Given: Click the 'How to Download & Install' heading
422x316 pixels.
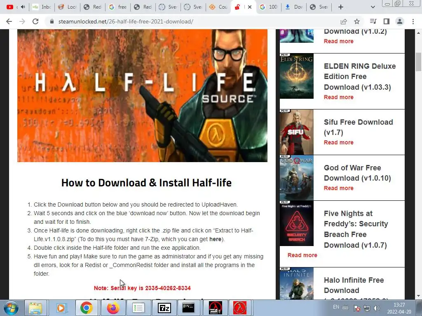Looking at the screenshot, I should coord(146,183).
